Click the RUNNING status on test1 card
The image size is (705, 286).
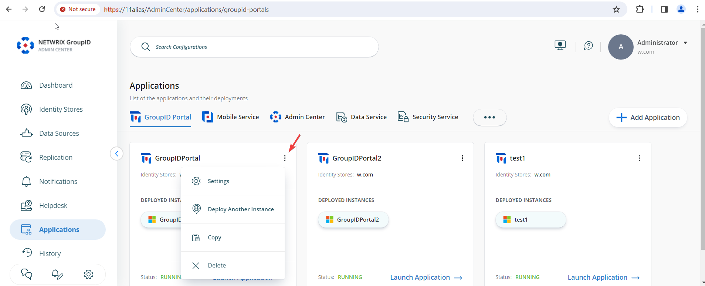point(527,277)
